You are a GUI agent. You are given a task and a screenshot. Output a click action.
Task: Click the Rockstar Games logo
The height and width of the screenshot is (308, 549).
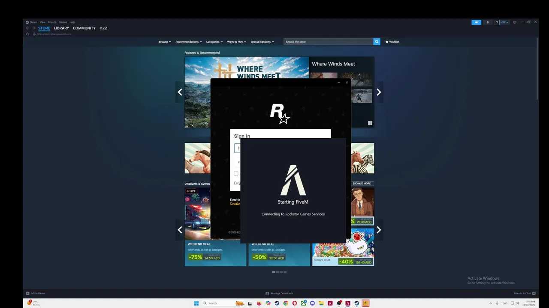tap(280, 114)
